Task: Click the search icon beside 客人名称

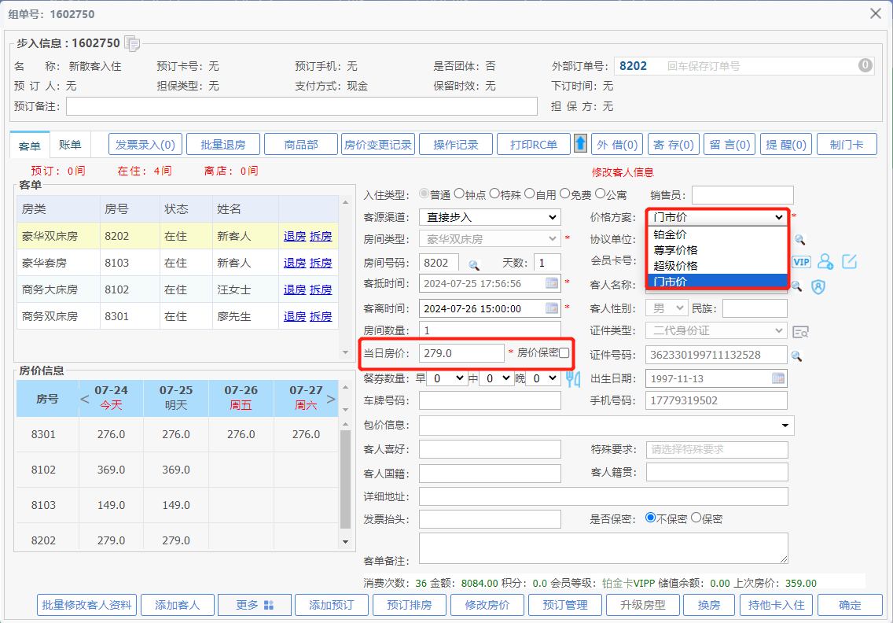Action: 796,286
